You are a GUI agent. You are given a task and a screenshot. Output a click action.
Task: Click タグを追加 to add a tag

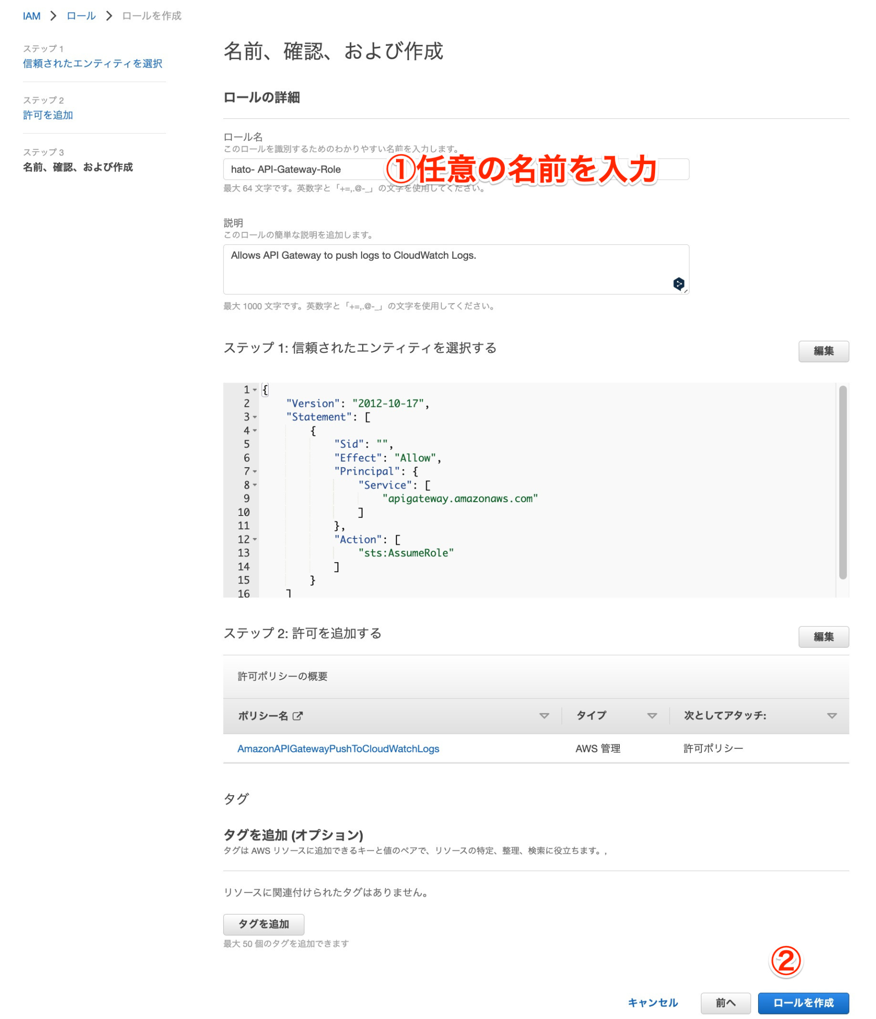(x=264, y=924)
